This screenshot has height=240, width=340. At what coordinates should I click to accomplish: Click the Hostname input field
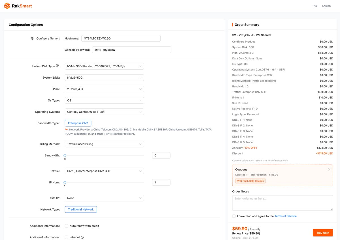click(x=121, y=38)
